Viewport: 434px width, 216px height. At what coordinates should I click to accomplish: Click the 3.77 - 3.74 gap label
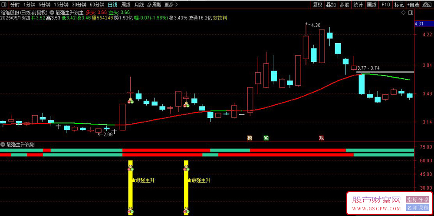pos(368,68)
